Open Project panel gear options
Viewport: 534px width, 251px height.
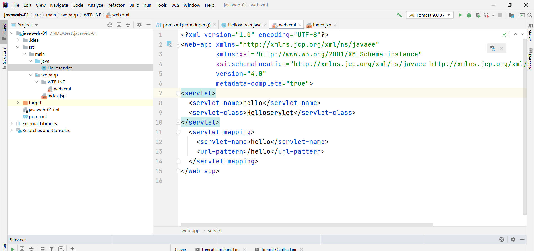point(139,25)
